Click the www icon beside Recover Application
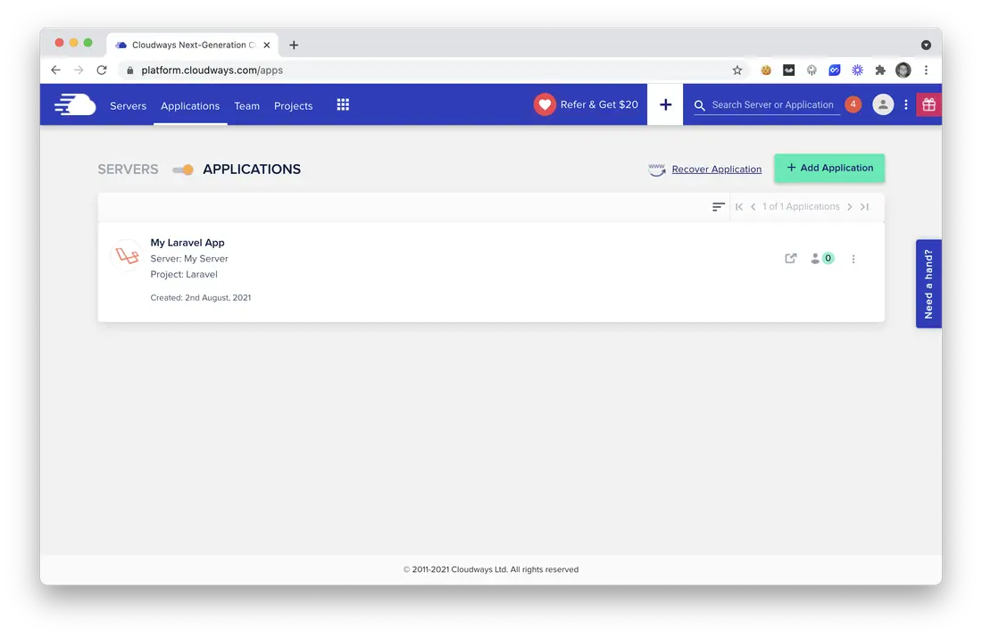 click(x=657, y=170)
